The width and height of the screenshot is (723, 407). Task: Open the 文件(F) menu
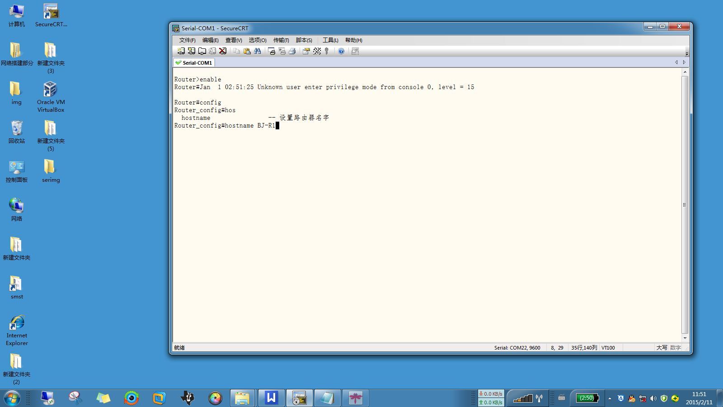(187, 40)
